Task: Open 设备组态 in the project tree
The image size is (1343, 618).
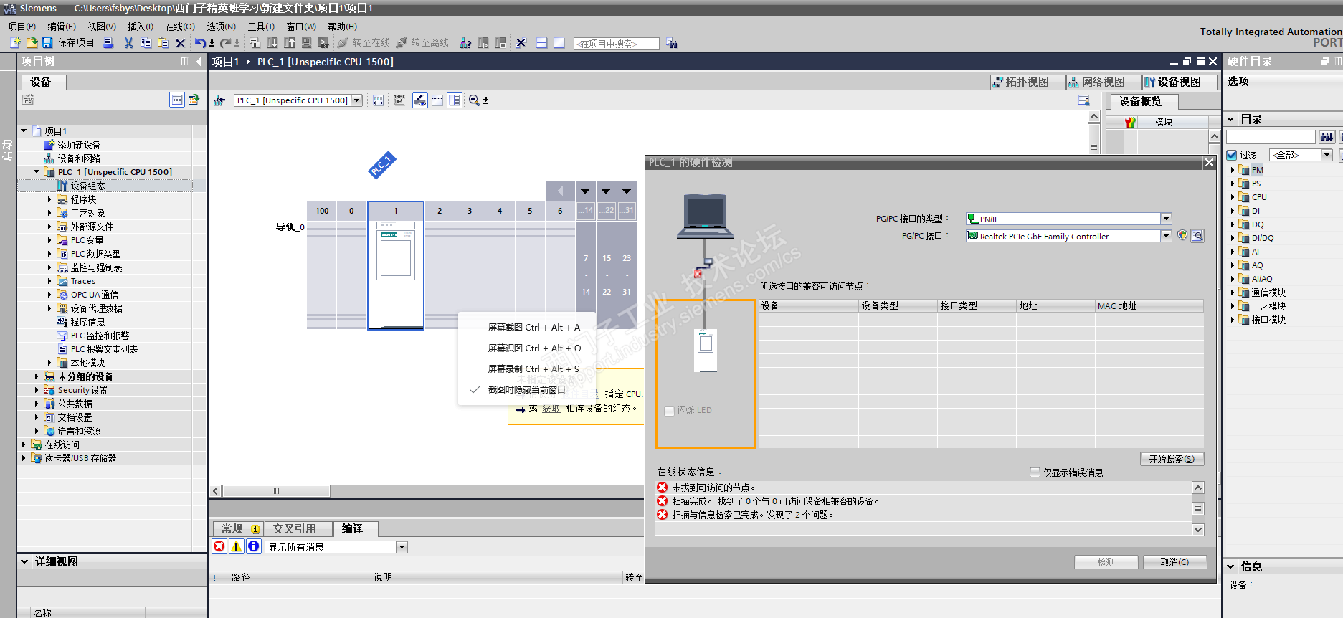Action: 87,186
